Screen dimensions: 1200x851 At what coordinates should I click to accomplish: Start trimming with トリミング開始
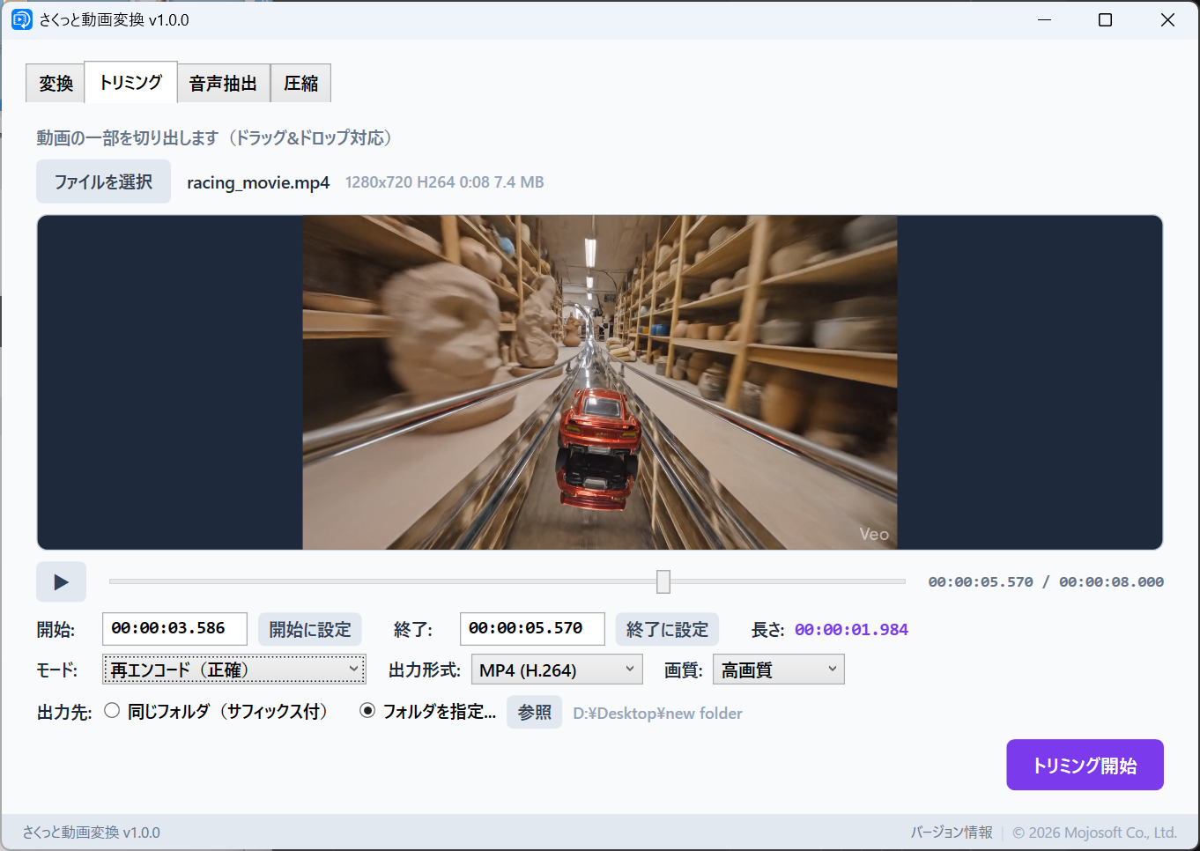click(x=1085, y=765)
